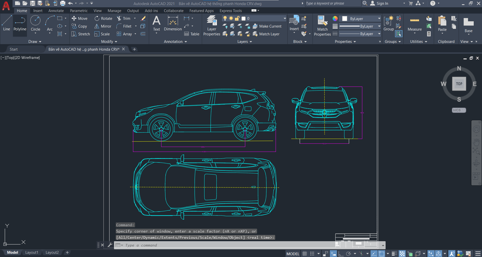
Task: Activate the Stretch command
Action: 81,34
